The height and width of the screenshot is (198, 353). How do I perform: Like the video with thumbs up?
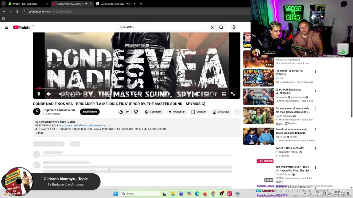(124, 112)
